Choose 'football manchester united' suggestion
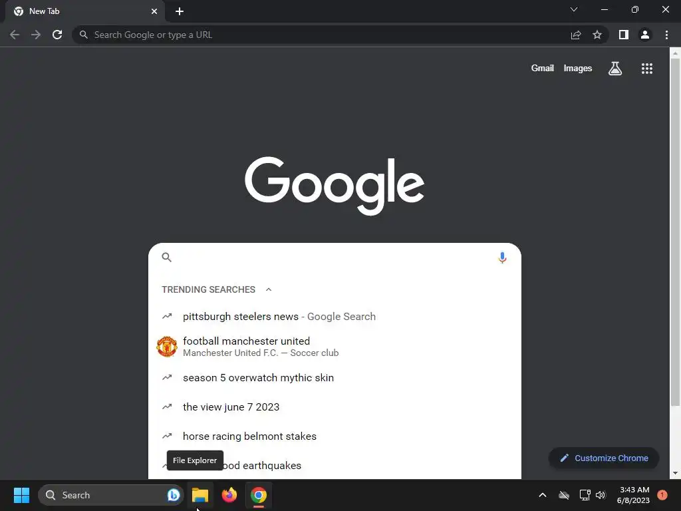The image size is (681, 511). click(335, 347)
